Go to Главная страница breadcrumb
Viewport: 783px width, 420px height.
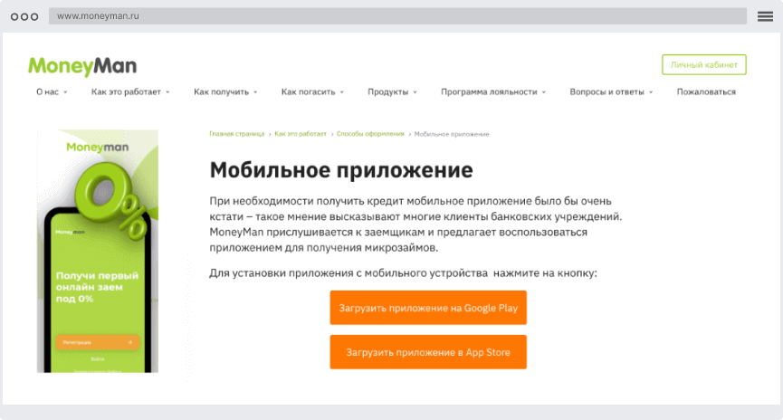[236, 134]
